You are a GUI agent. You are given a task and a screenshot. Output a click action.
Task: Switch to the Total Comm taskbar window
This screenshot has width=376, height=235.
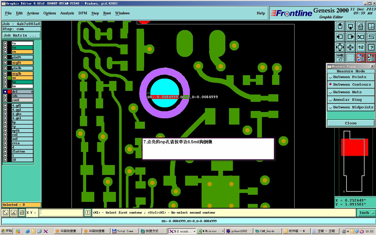click(125, 231)
